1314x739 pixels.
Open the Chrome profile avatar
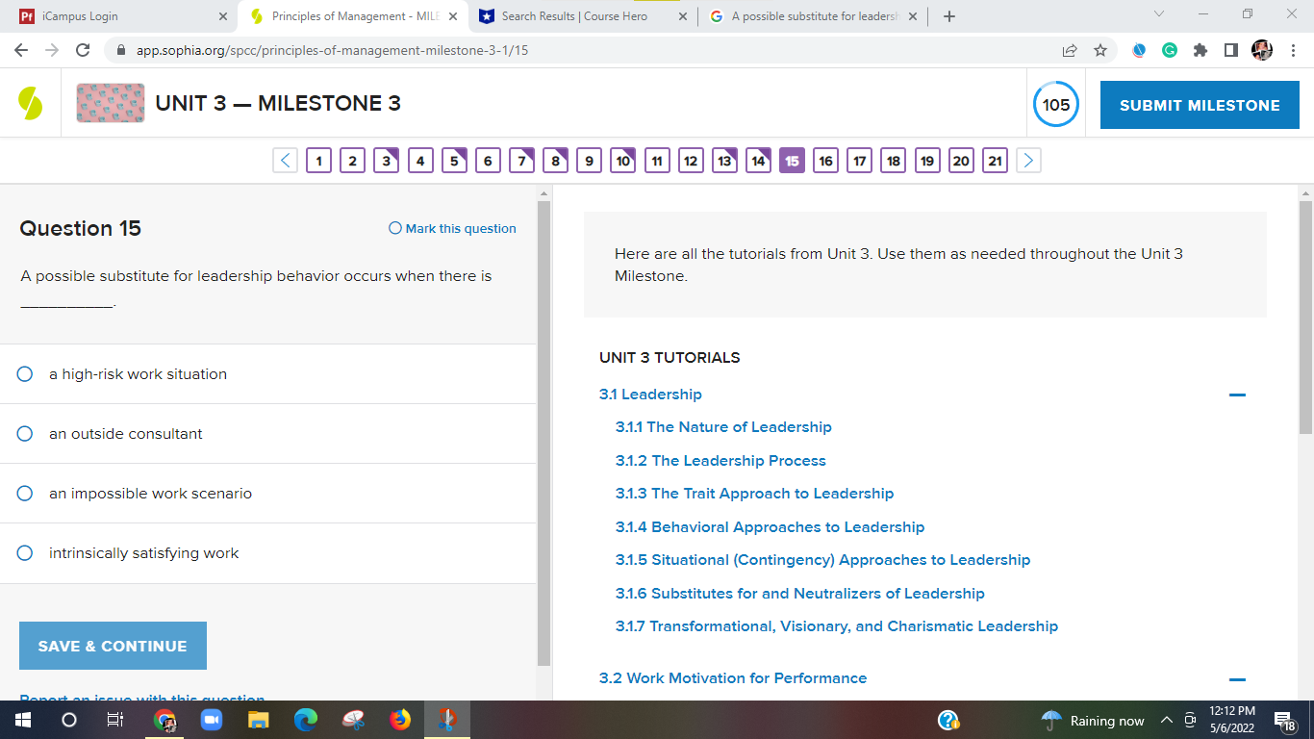click(1262, 50)
